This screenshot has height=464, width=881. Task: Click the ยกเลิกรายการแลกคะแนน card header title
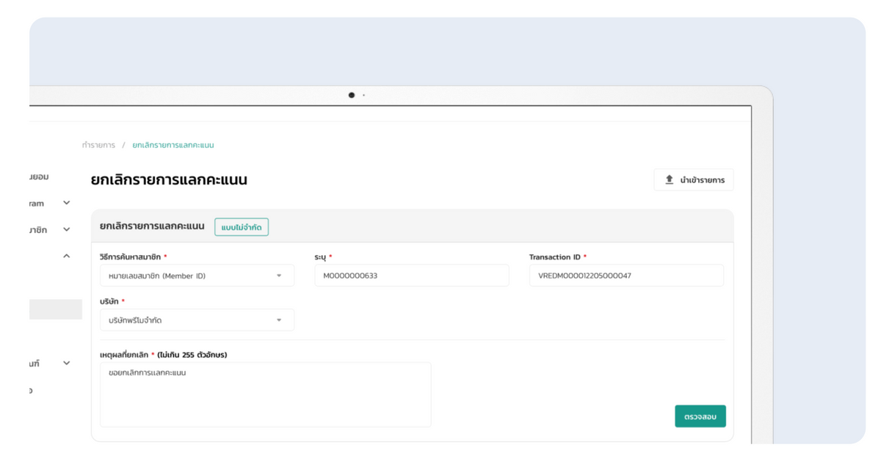152,227
